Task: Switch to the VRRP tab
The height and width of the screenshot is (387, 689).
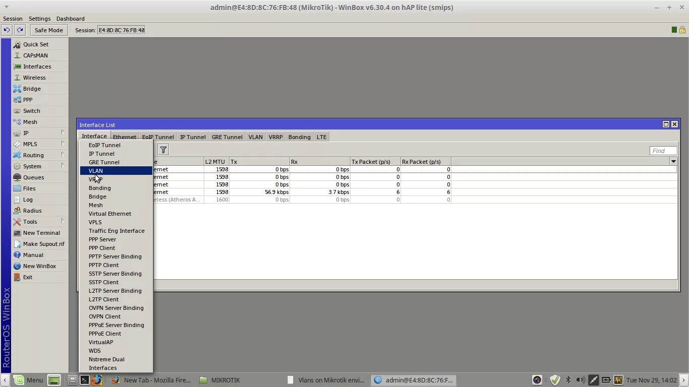Action: pyautogui.click(x=275, y=137)
